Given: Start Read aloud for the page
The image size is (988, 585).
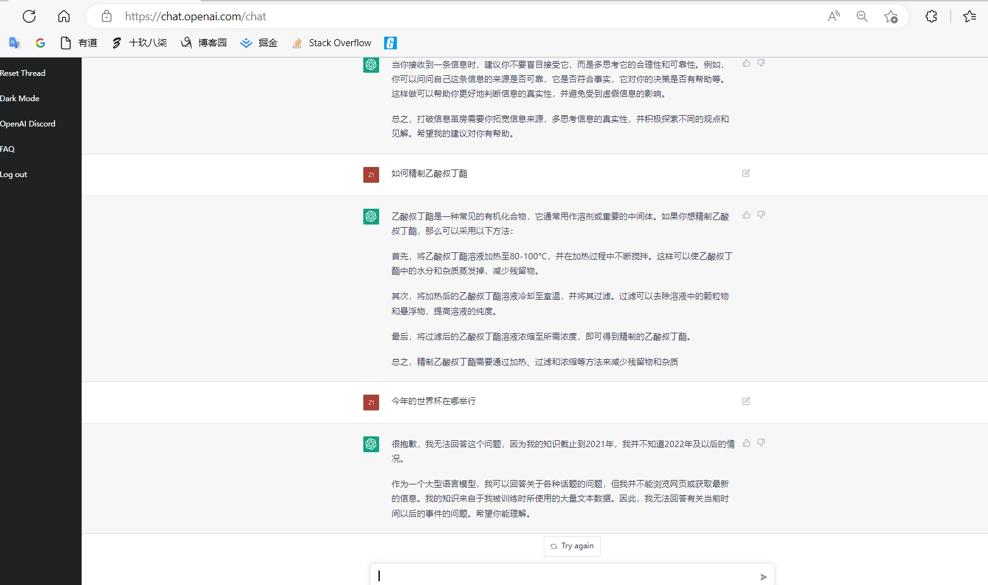Looking at the screenshot, I should [x=833, y=16].
